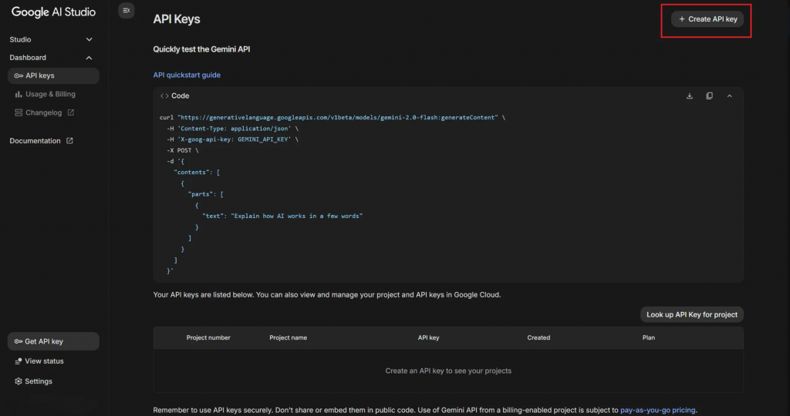
Task: Click the View status icon
Action: tap(19, 361)
